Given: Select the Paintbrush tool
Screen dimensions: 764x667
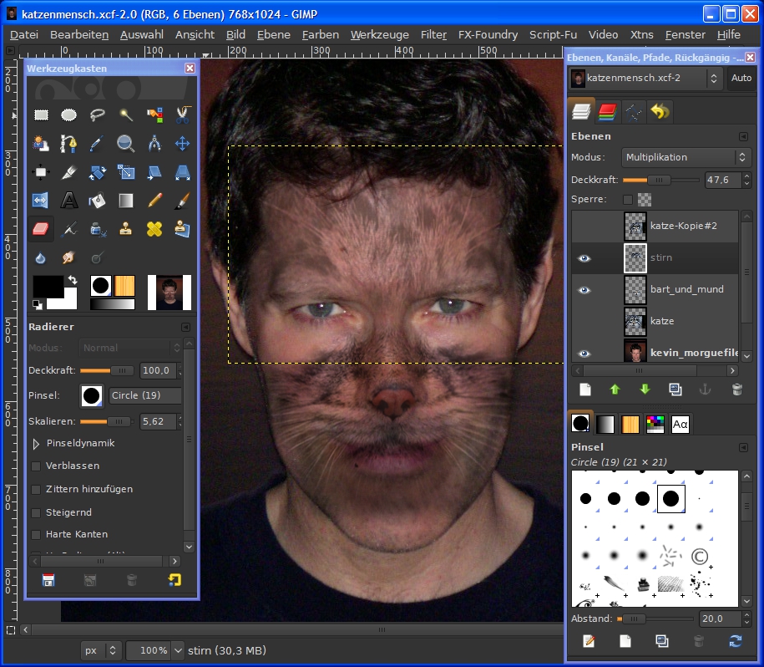Looking at the screenshot, I should pos(182,201).
